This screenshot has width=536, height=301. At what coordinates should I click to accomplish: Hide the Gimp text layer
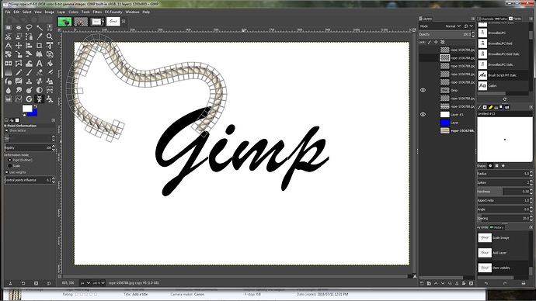tap(423, 90)
